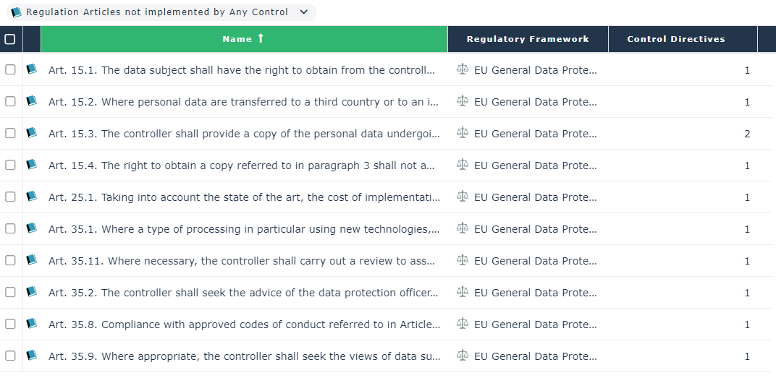The width and height of the screenshot is (776, 378).
Task: Tick the checkbox for Art. 35.2 row
Action: click(10, 292)
